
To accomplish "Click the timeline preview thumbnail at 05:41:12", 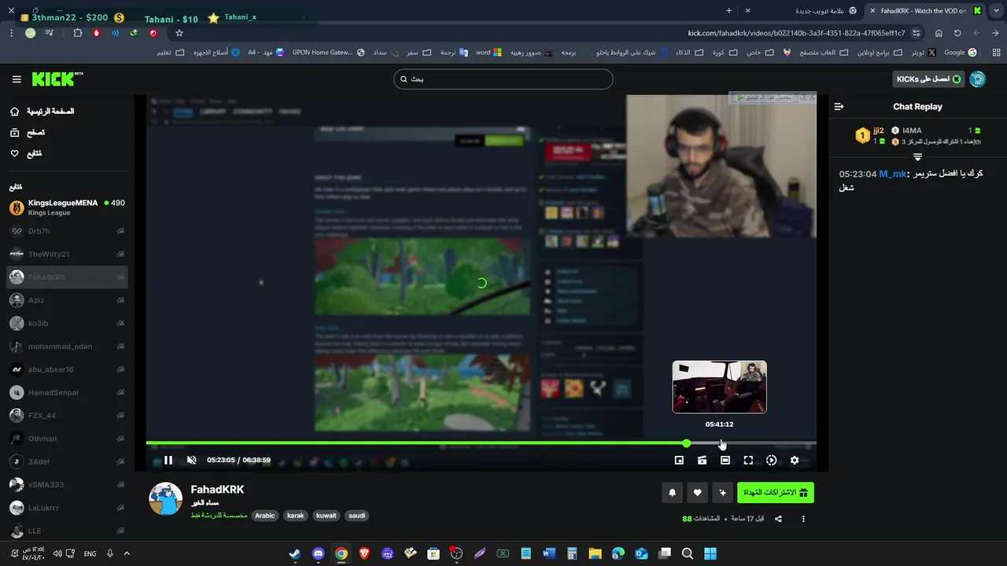I will pos(719,387).
